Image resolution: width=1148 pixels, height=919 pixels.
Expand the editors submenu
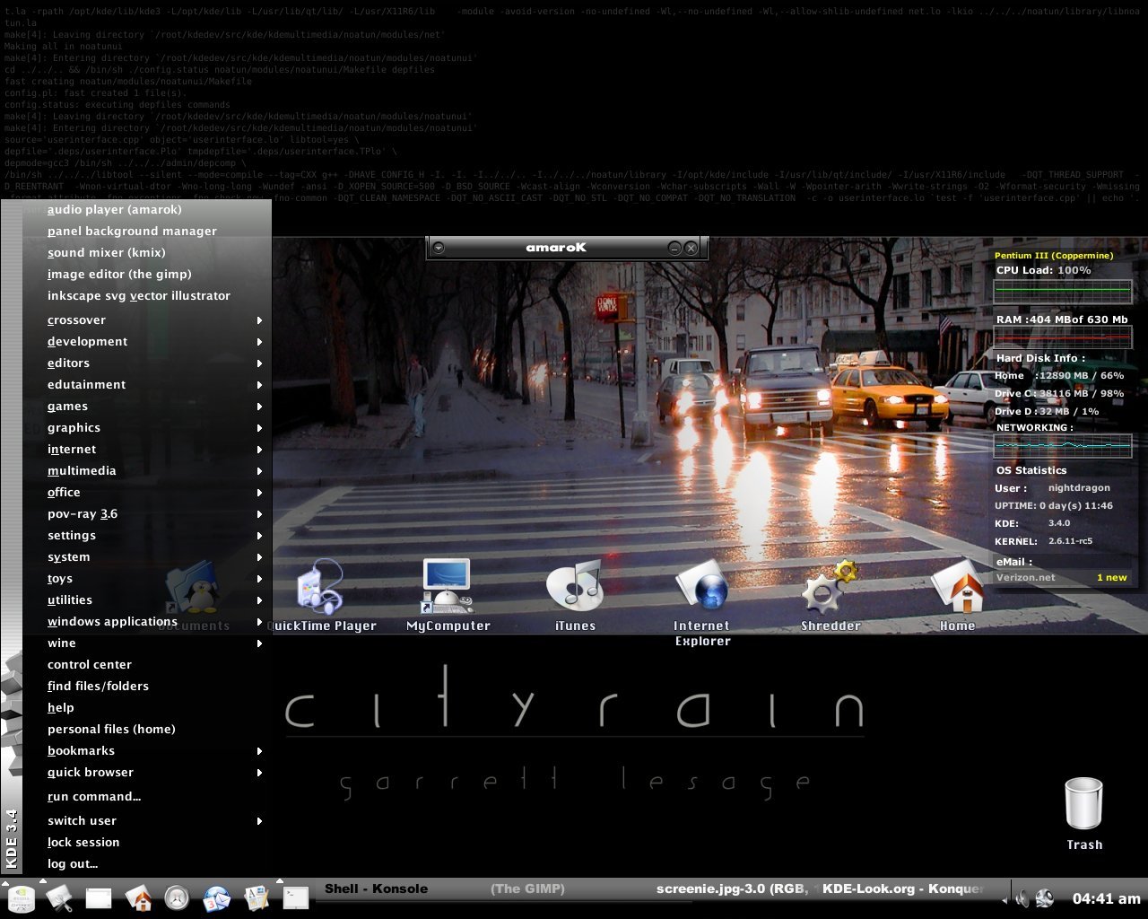click(147, 363)
